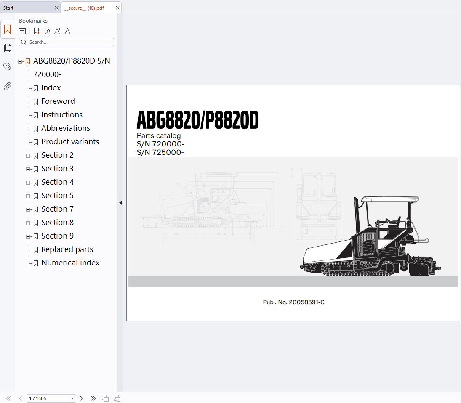Viewport: 461px width, 403px height.
Task: Expand the Section 5 bookmark
Action: coord(28,196)
